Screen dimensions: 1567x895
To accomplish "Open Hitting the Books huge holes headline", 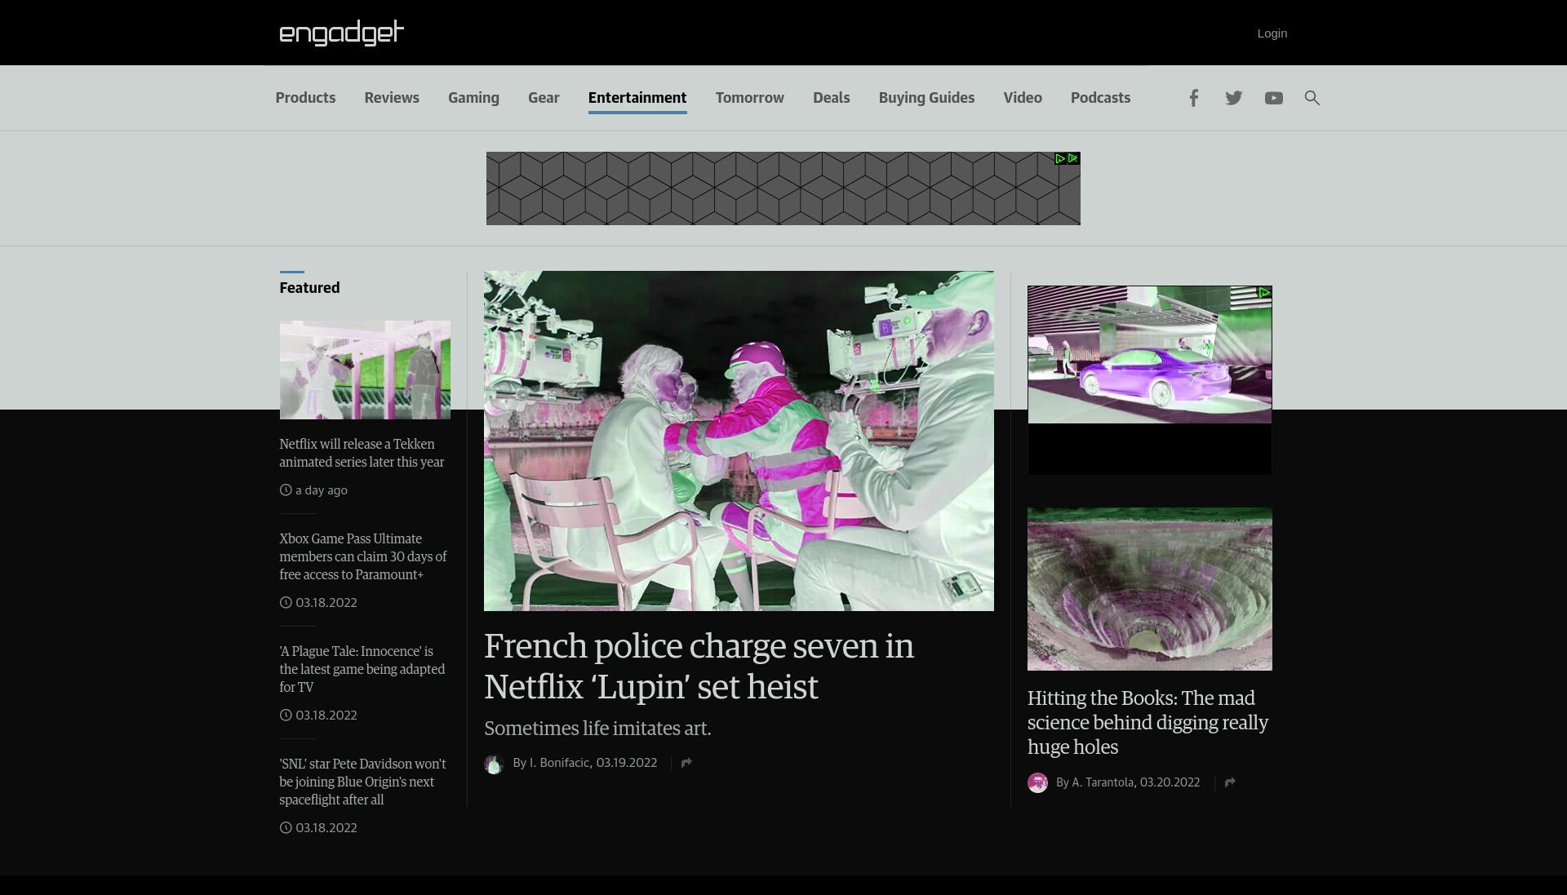I will pyautogui.click(x=1148, y=722).
